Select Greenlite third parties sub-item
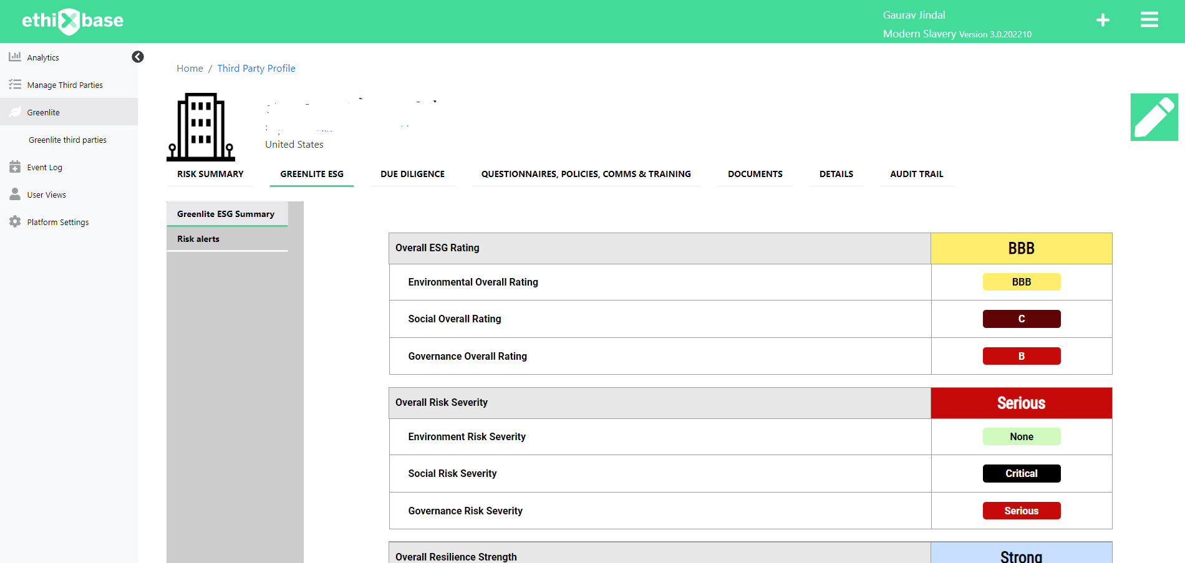 67,140
